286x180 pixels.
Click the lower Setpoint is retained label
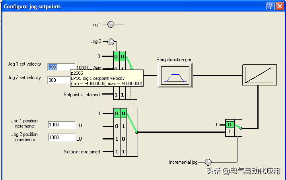tap(82, 152)
